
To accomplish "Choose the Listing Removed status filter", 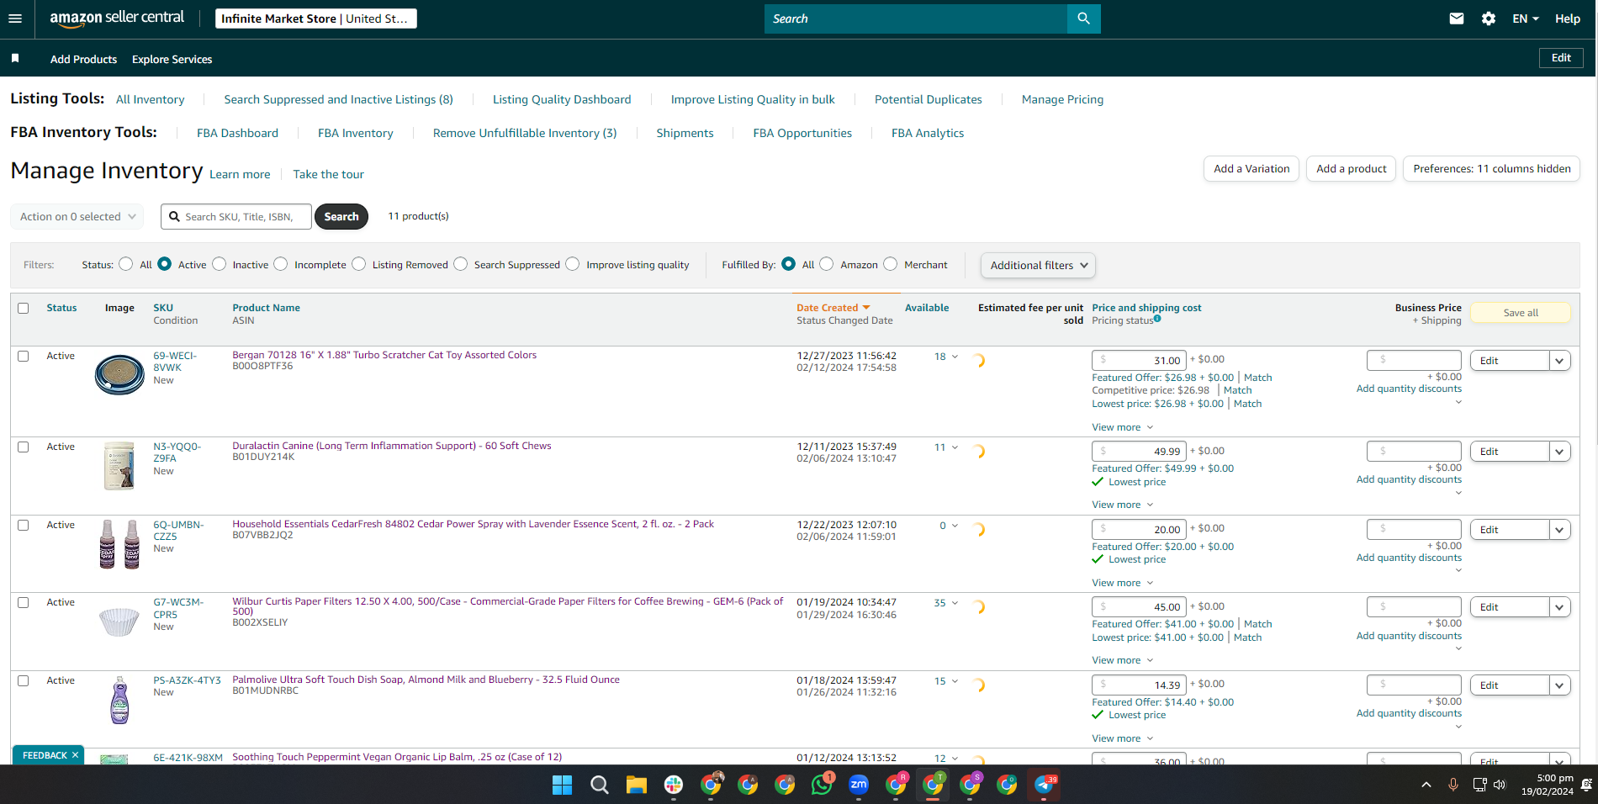I will (359, 264).
